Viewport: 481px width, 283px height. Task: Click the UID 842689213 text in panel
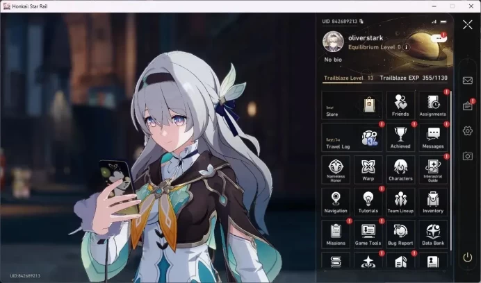pyautogui.click(x=340, y=21)
